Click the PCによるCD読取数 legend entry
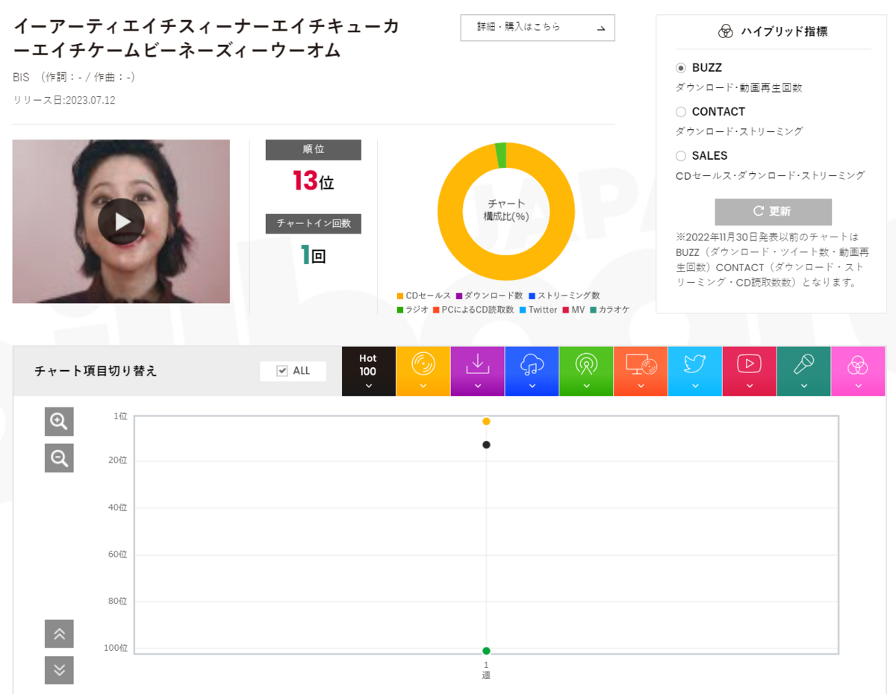 point(473,309)
